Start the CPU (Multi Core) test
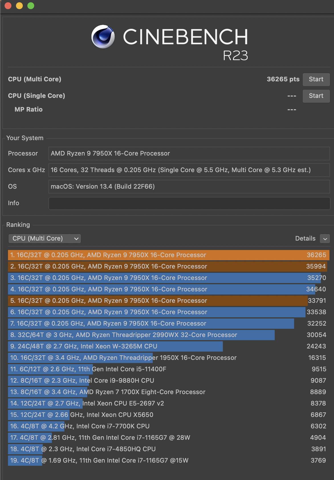334x480 pixels. [316, 79]
